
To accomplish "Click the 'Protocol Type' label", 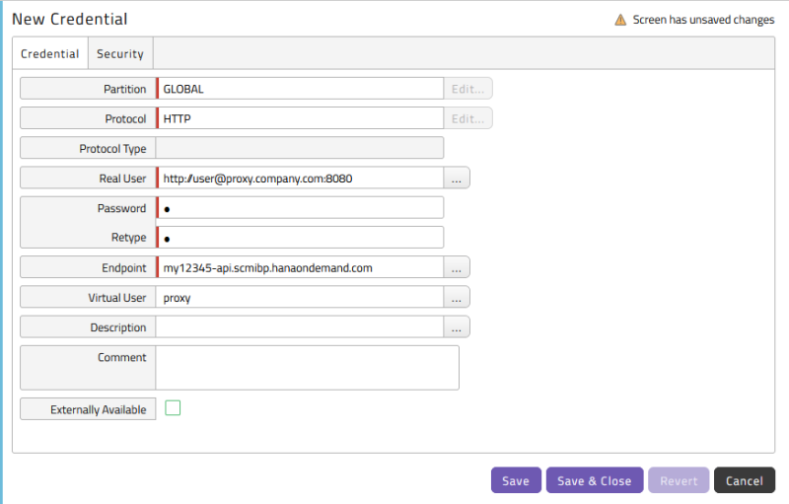I will click(112, 148).
